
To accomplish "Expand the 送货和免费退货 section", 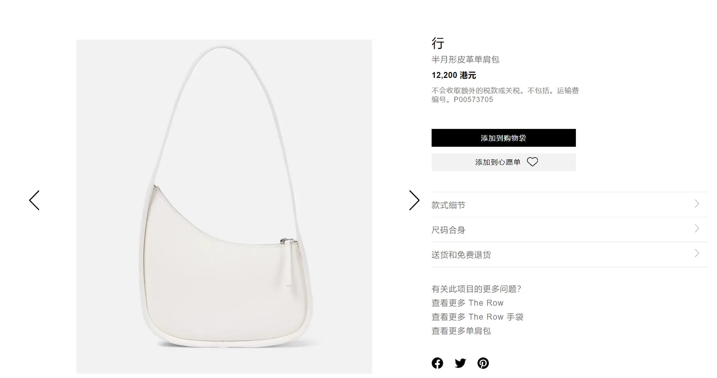I will pos(569,254).
